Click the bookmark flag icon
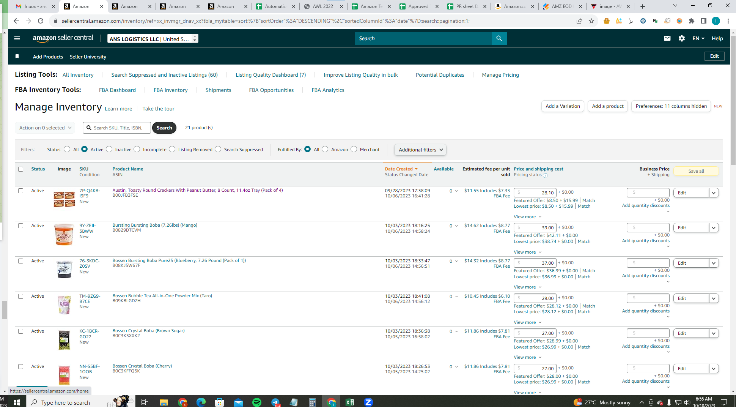This screenshot has height=407, width=736. 17,56
